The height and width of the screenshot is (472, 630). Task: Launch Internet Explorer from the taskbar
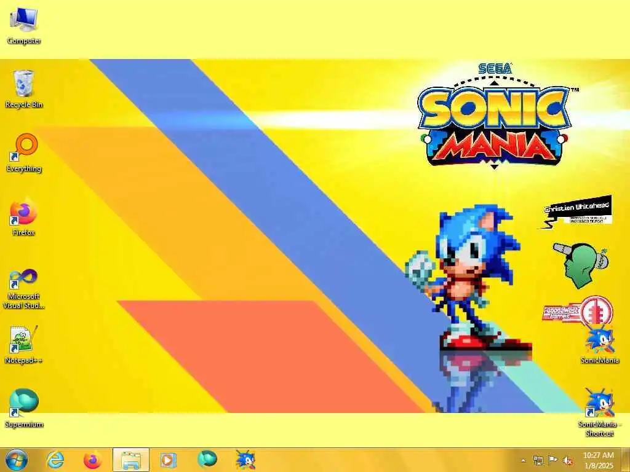pos(55,460)
